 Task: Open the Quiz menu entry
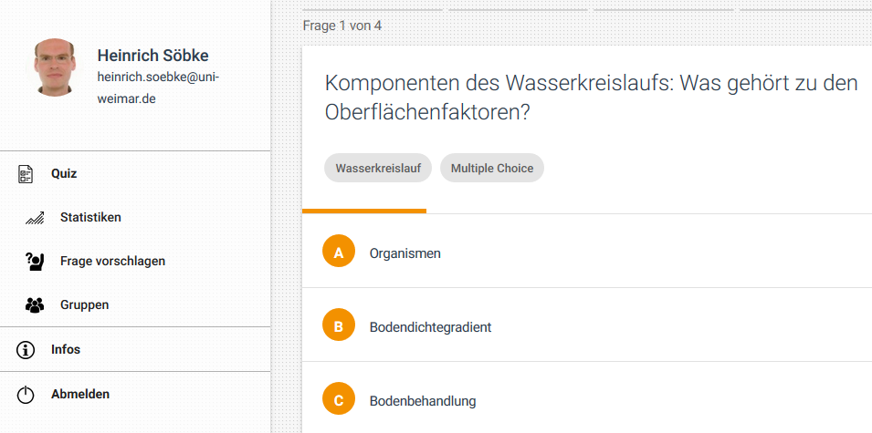tap(64, 173)
